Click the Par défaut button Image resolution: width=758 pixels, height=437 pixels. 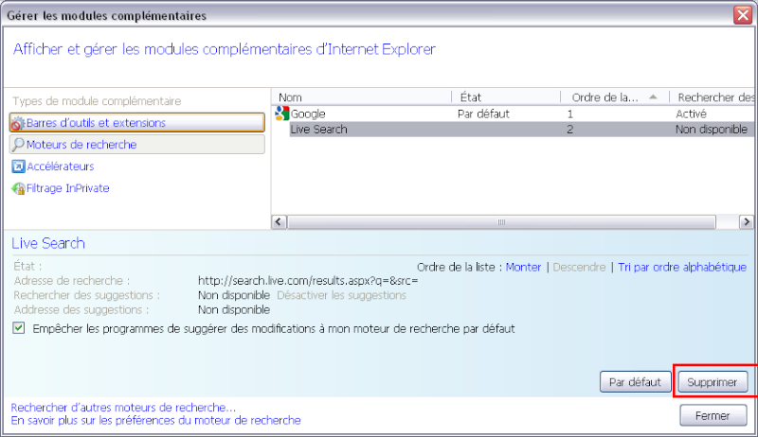635,382
